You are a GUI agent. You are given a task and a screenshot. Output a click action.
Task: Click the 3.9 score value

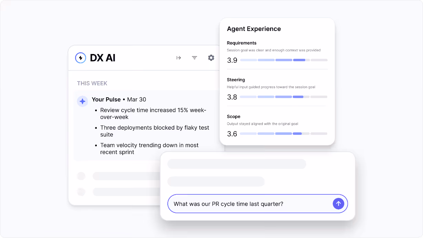pyautogui.click(x=232, y=60)
